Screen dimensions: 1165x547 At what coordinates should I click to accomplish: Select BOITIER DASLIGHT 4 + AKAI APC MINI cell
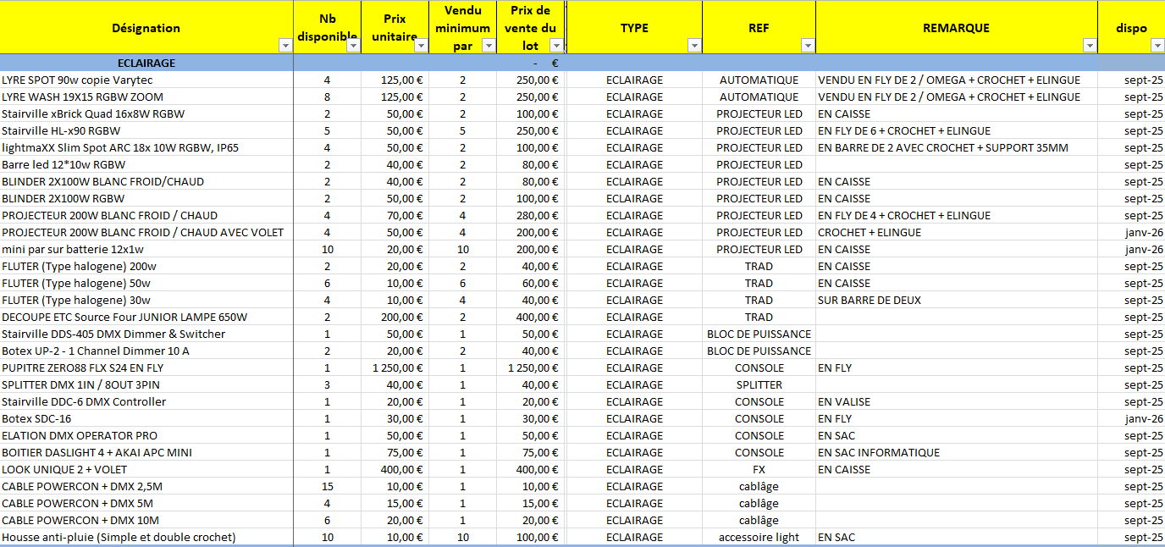point(146,452)
